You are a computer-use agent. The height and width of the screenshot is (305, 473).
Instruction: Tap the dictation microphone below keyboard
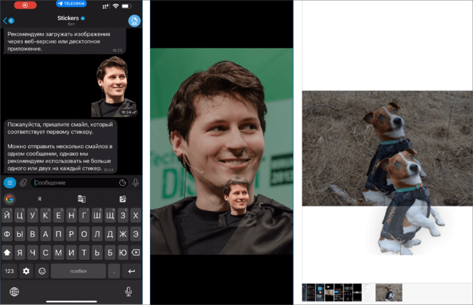128,292
